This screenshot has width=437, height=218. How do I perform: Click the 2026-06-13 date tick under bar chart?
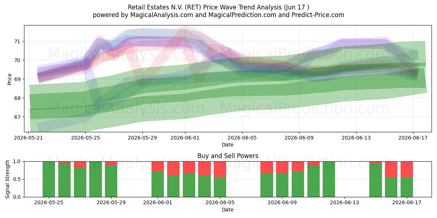point(345,203)
